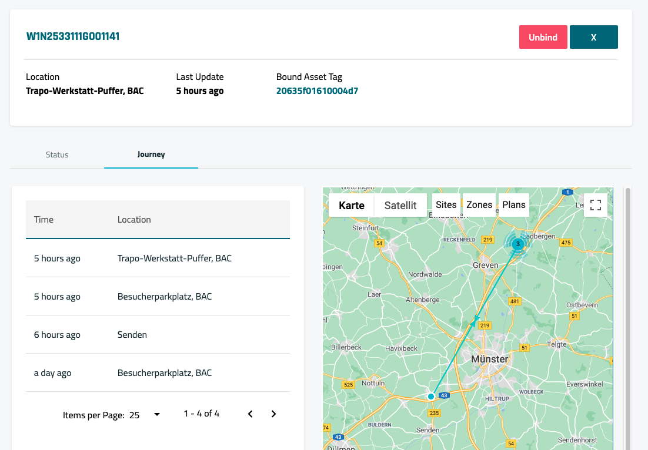Select the Journey tab
The height and width of the screenshot is (450, 648).
pos(151,155)
